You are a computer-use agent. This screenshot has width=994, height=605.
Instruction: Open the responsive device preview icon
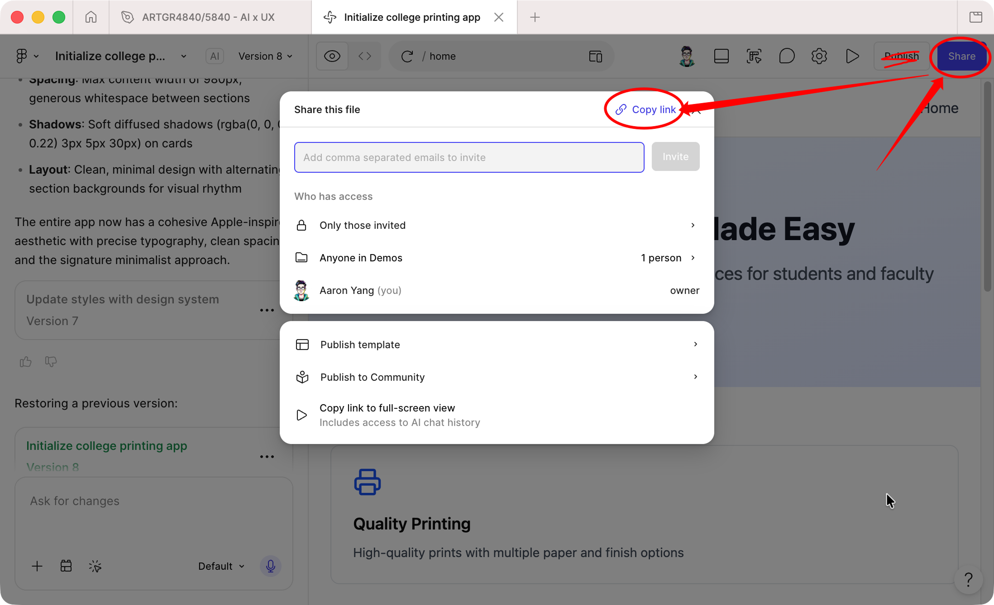pos(596,56)
